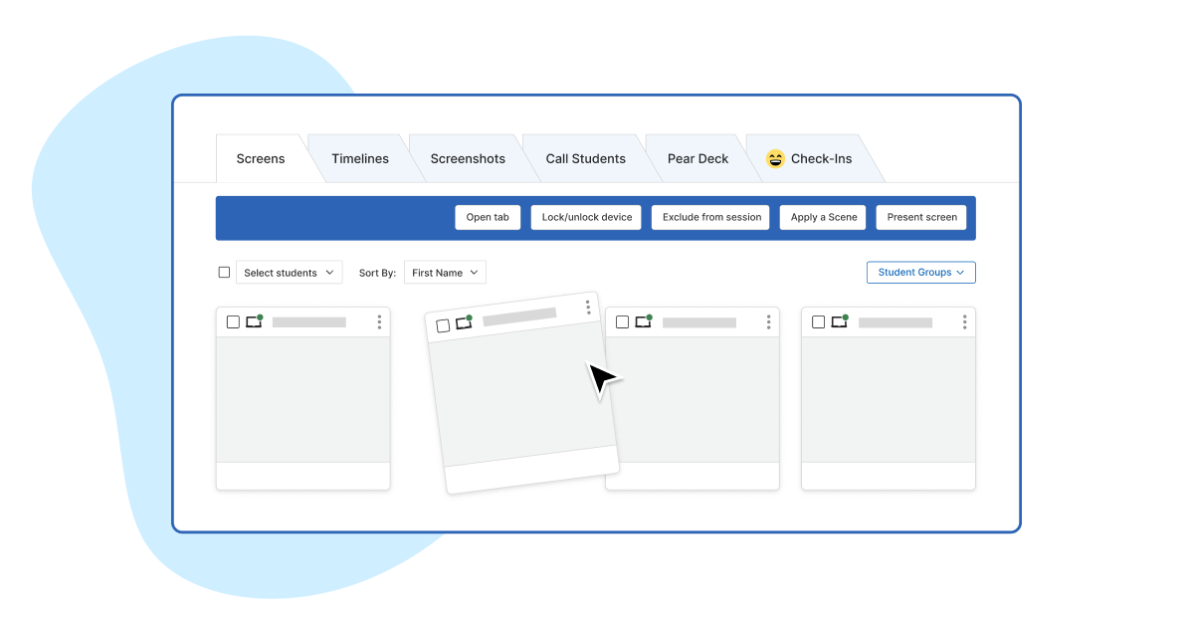The width and height of the screenshot is (1194, 627).
Task: Open the Student Groups dropdown
Action: click(921, 272)
